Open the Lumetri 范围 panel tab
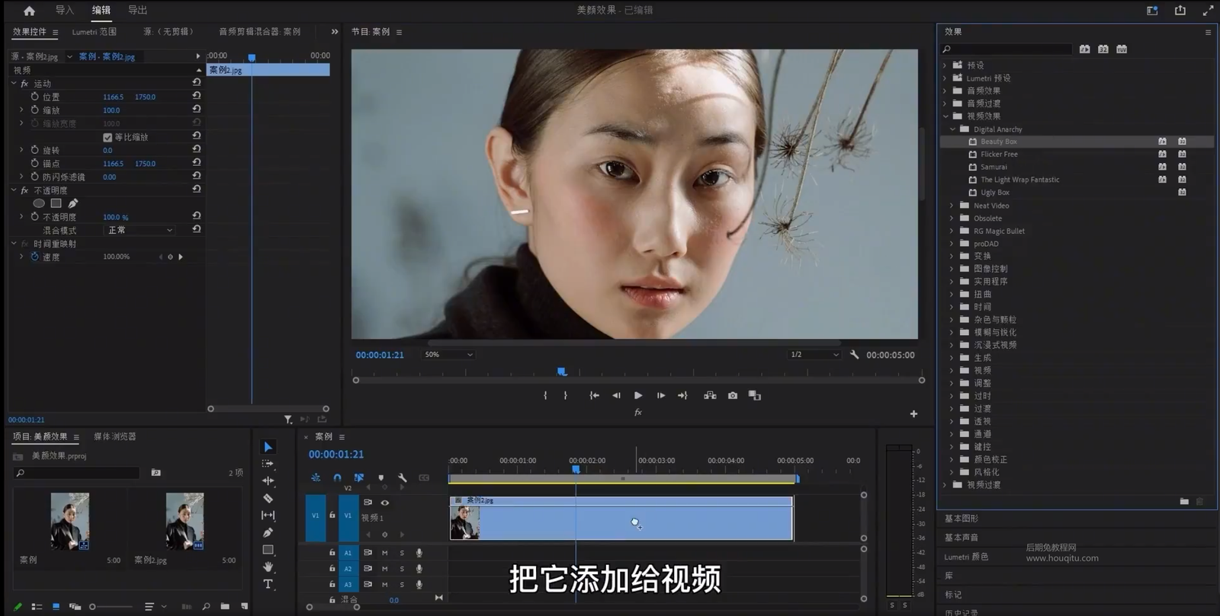The width and height of the screenshot is (1220, 616). (94, 32)
